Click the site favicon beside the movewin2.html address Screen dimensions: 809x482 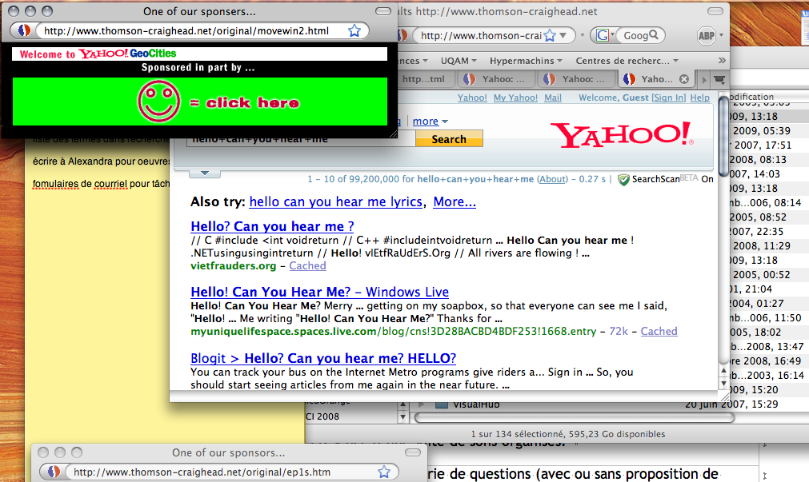point(24,31)
